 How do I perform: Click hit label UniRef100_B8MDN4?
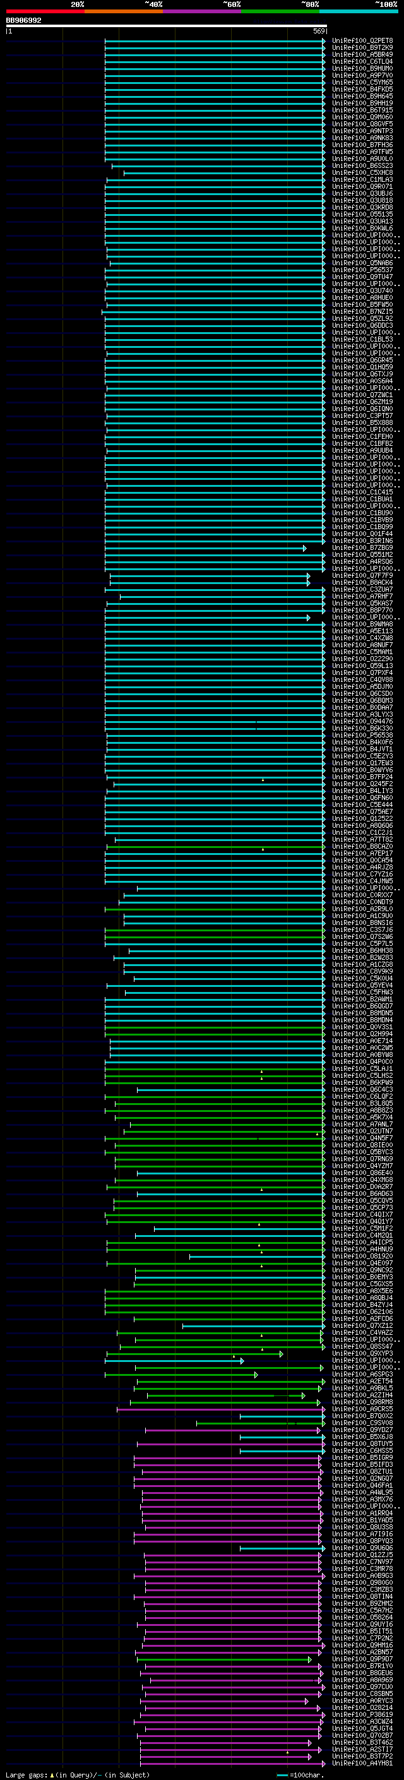[x=362, y=1020]
